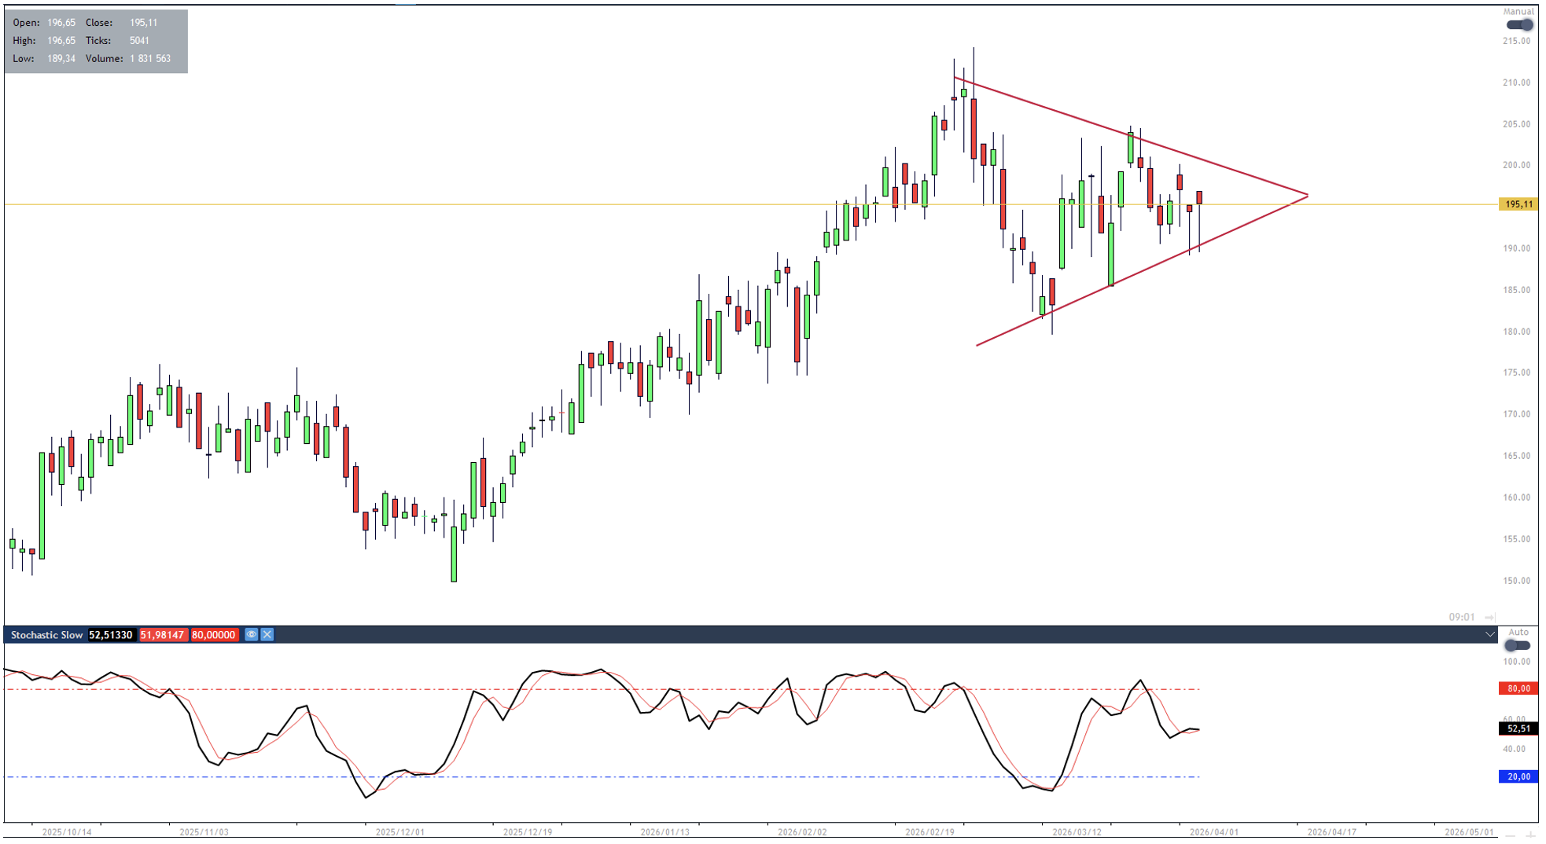Click the OHLC info box's Volume value

tap(150, 59)
